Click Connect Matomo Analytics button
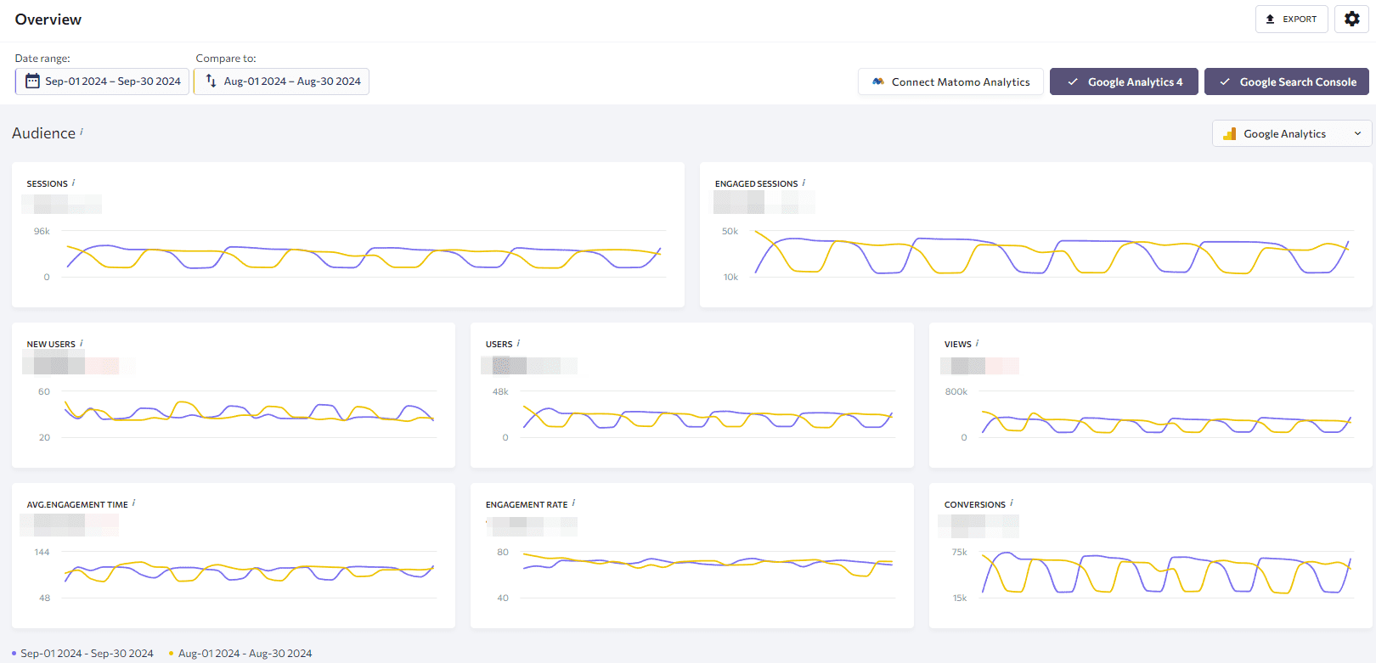The height and width of the screenshot is (663, 1376). click(950, 81)
